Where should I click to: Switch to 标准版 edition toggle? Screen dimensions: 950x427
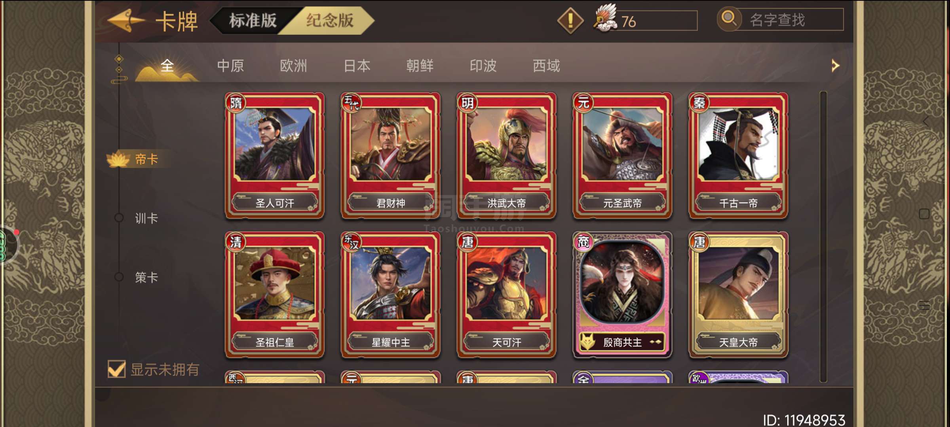coord(253,21)
